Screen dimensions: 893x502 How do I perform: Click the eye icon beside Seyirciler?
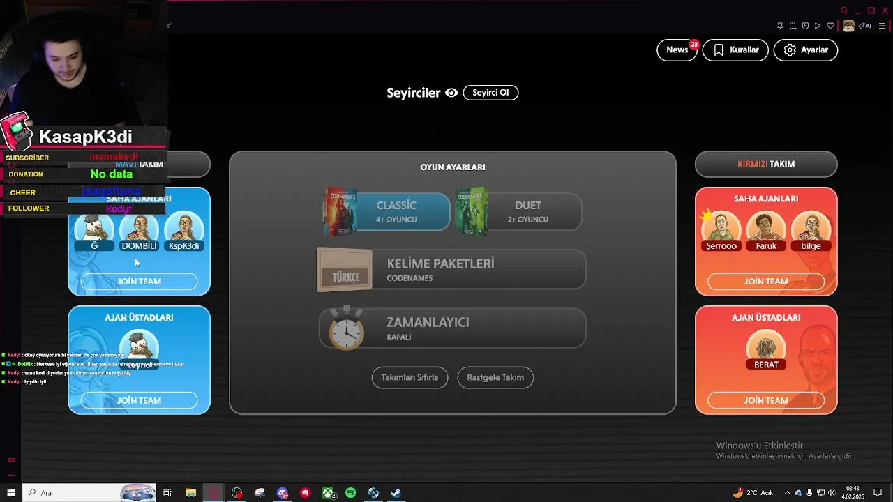coord(451,93)
